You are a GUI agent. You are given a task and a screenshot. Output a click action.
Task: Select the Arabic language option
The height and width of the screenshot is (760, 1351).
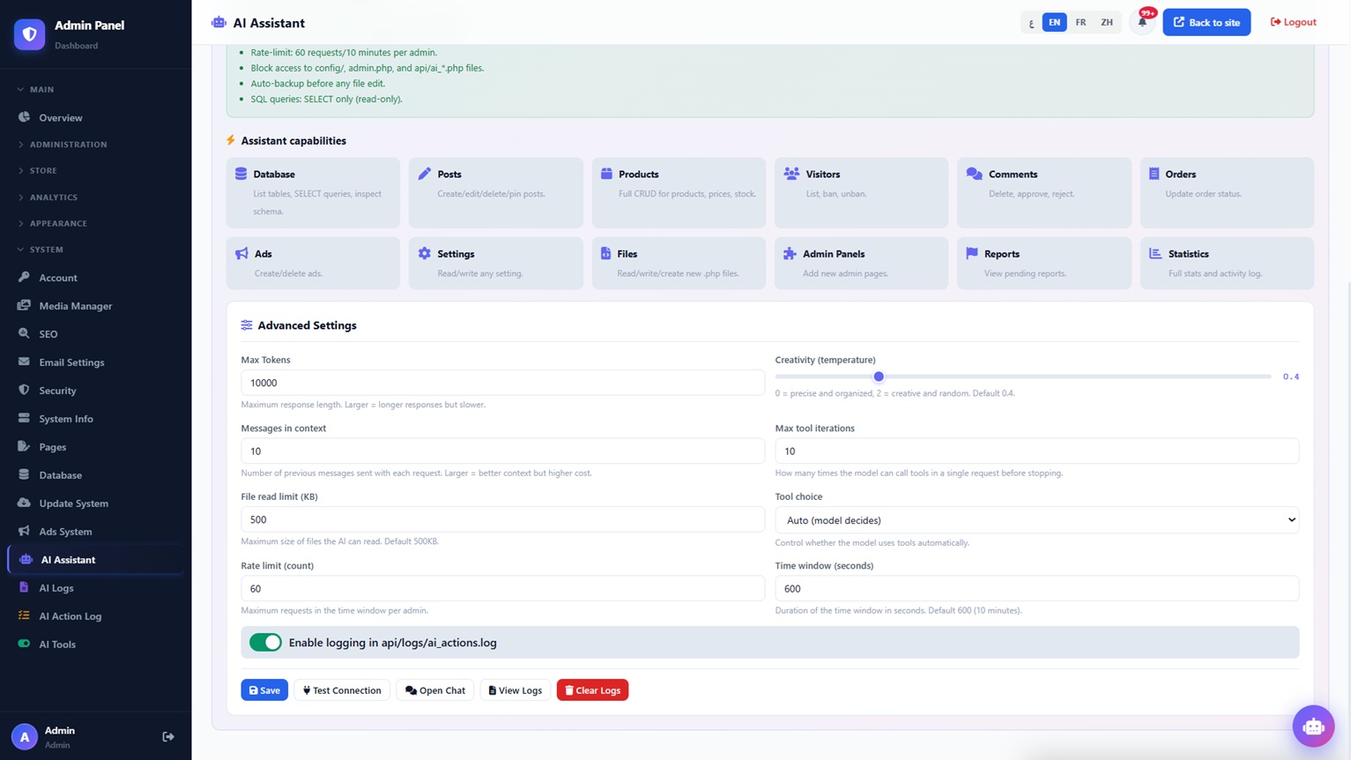[1031, 22]
